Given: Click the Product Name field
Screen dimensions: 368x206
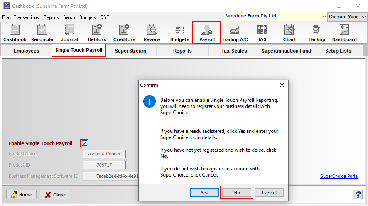Looking at the screenshot, I should [x=104, y=154].
